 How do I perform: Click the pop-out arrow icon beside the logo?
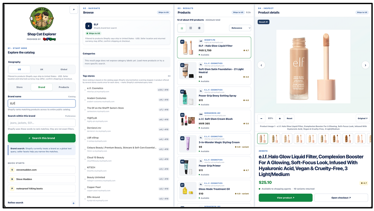pos(74,10)
